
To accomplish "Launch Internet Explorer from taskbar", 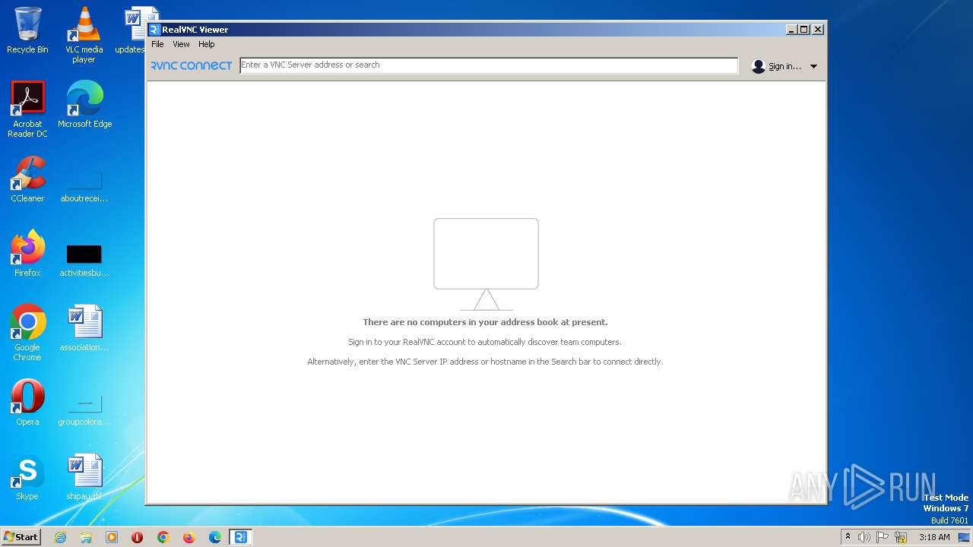I will pyautogui.click(x=60, y=537).
